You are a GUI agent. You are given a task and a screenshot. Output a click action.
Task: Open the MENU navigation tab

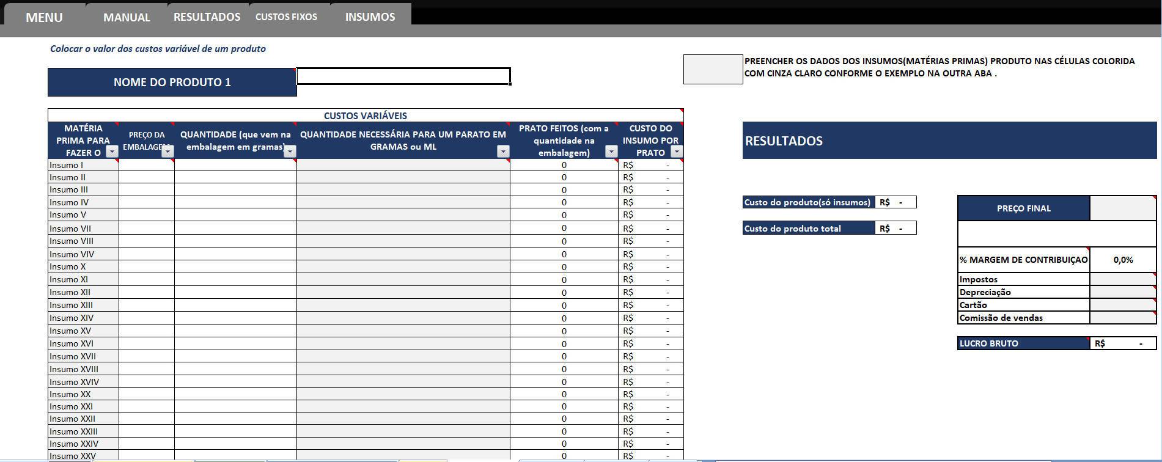click(x=44, y=17)
